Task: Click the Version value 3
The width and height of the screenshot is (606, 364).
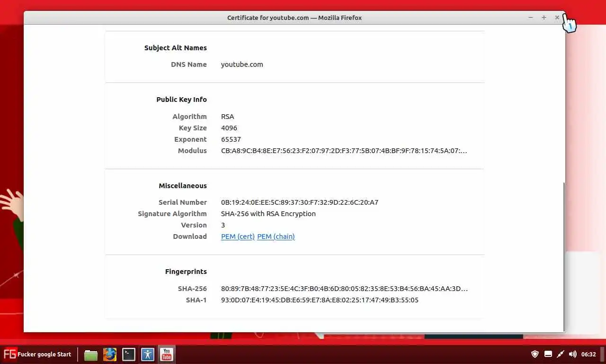Action: 223,225
